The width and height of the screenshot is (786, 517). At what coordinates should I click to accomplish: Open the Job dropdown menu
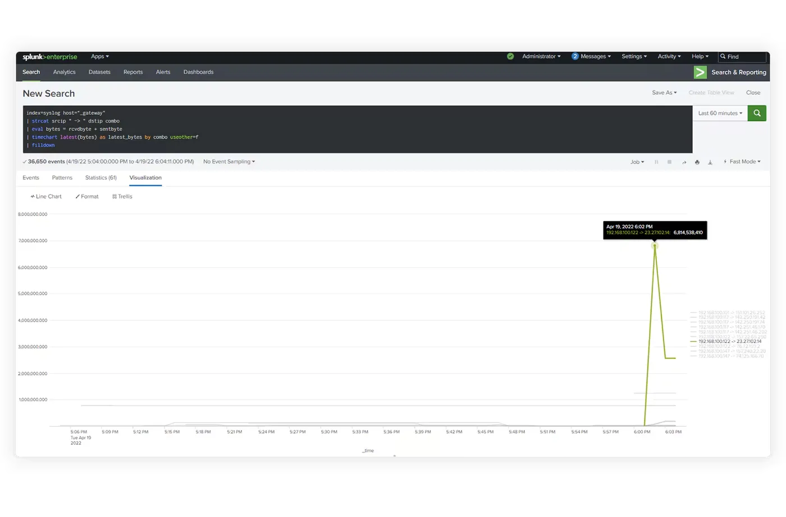(x=637, y=162)
